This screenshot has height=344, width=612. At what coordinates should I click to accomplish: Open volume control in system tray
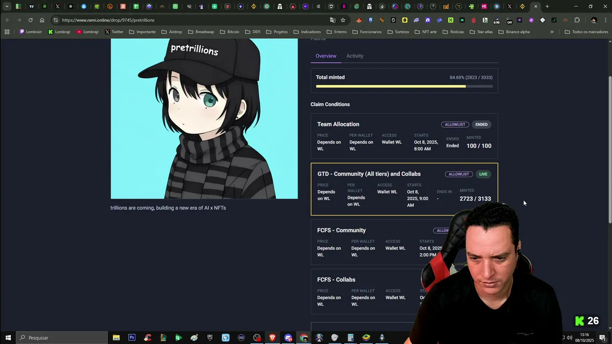[x=569, y=338]
